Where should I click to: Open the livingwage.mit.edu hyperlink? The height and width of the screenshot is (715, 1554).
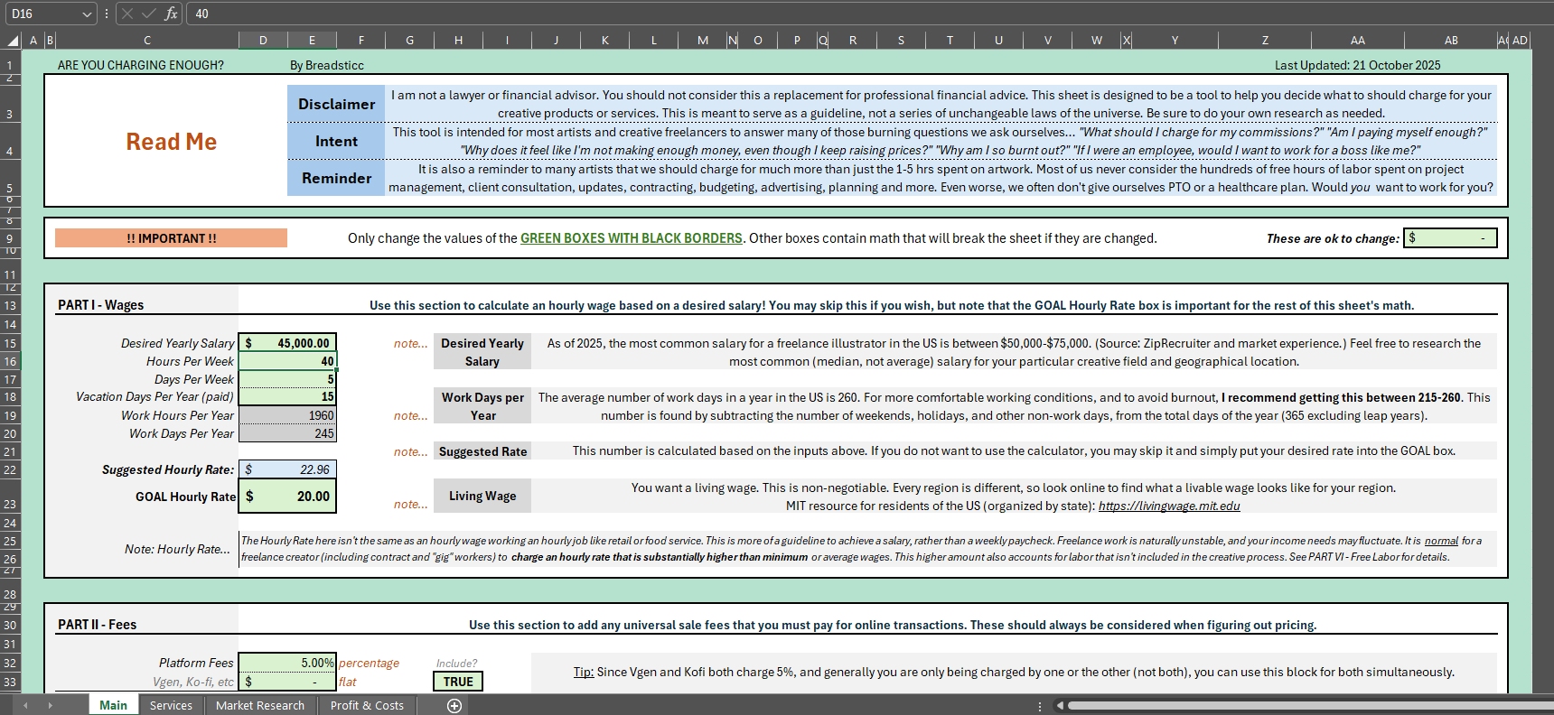[1168, 506]
